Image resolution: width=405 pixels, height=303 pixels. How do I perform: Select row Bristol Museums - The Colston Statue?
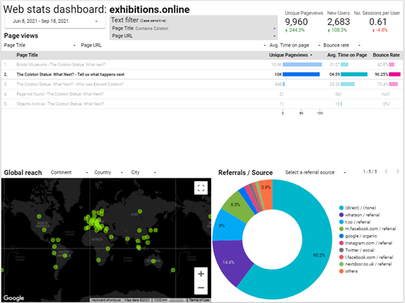point(202,65)
